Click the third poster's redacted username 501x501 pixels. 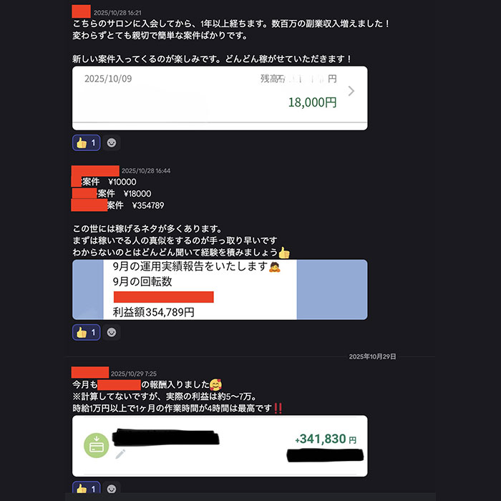tap(90, 372)
